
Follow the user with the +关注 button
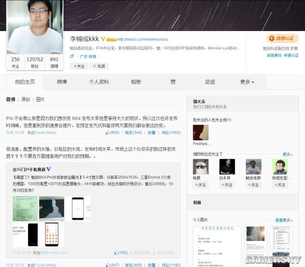click(x=79, y=66)
